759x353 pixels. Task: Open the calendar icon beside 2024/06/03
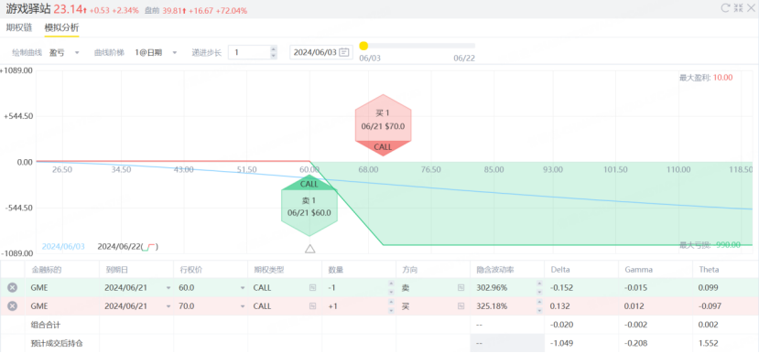(344, 52)
